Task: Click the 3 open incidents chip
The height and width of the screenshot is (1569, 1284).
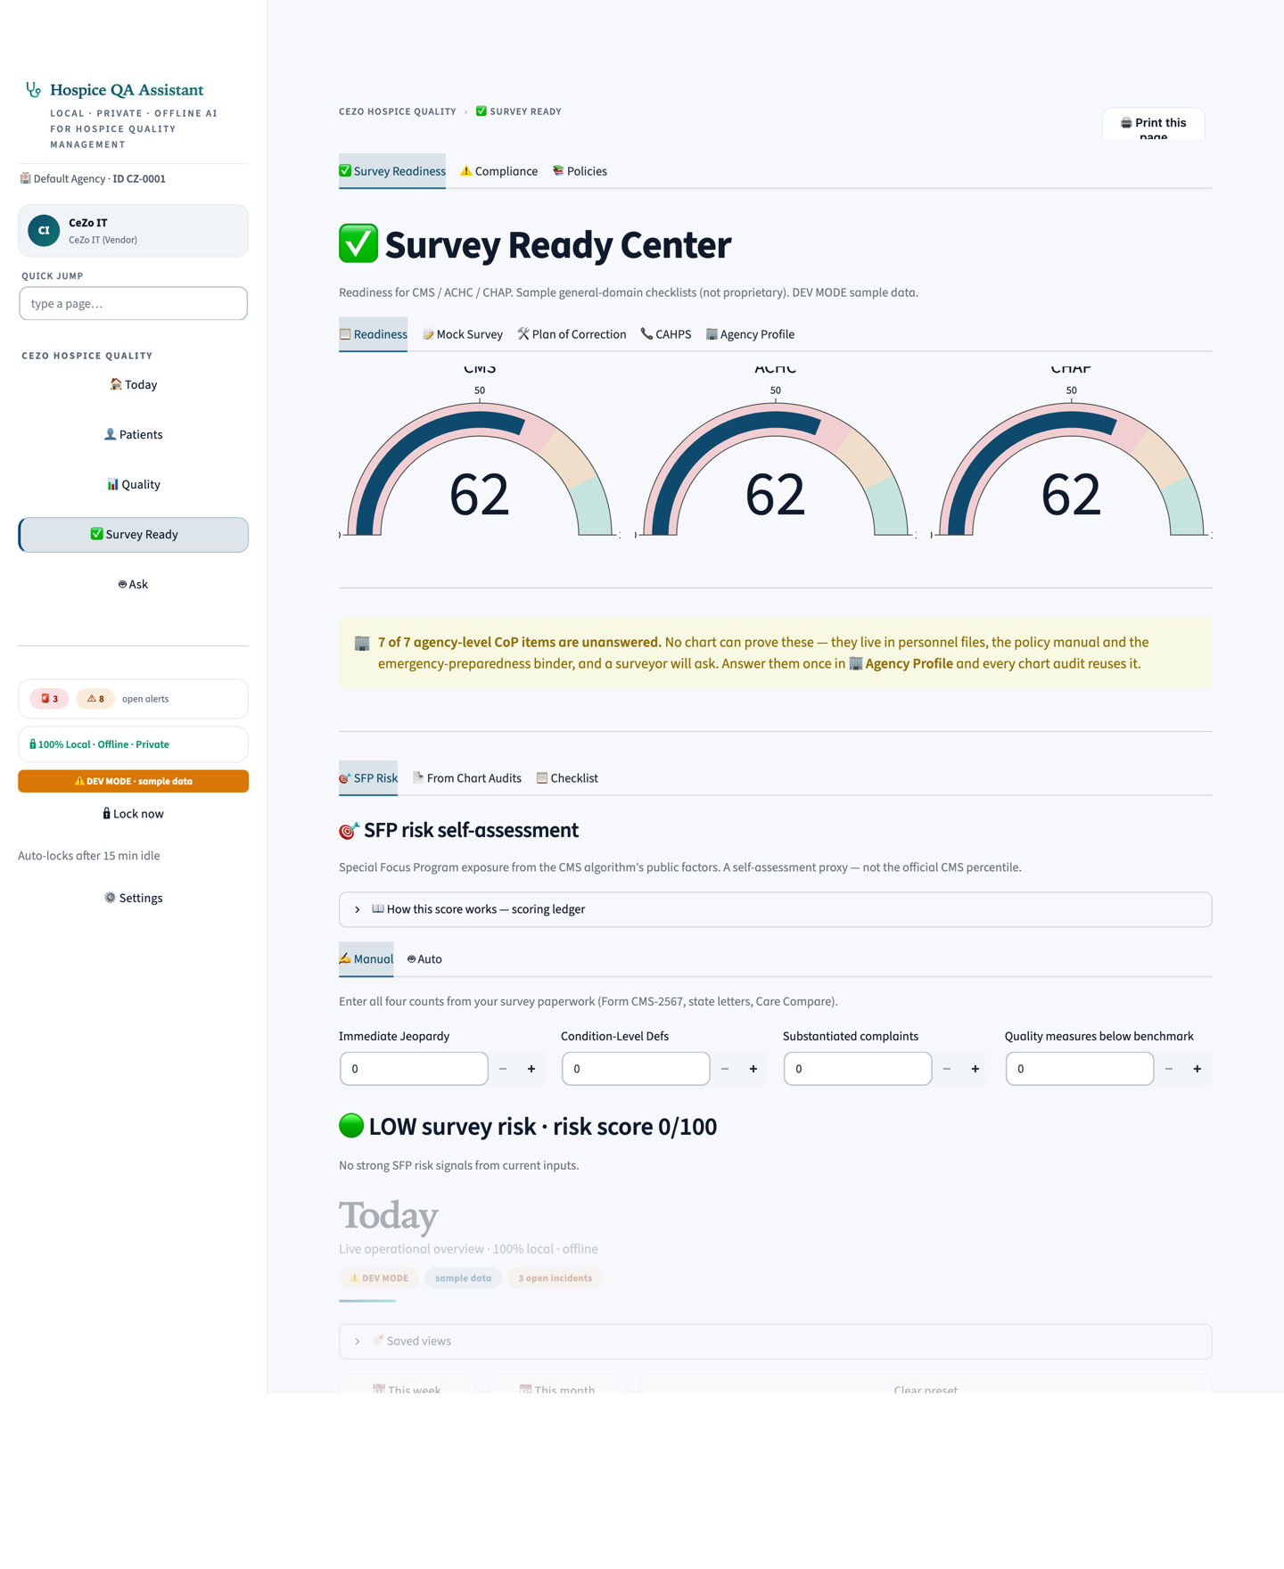Action: click(x=555, y=1278)
